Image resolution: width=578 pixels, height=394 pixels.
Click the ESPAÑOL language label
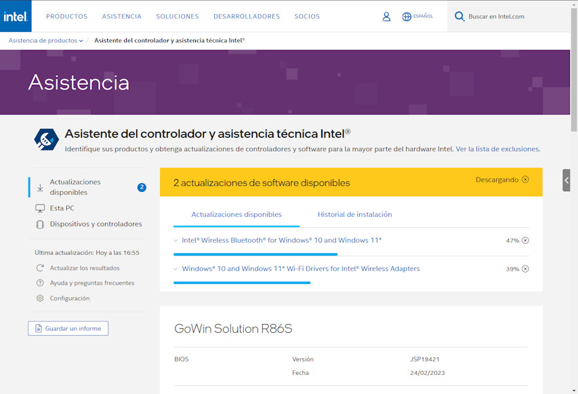coord(423,16)
